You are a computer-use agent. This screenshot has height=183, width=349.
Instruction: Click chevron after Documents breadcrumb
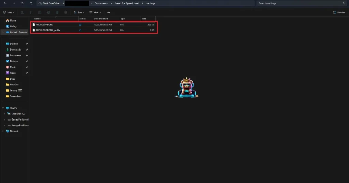pos(111,3)
